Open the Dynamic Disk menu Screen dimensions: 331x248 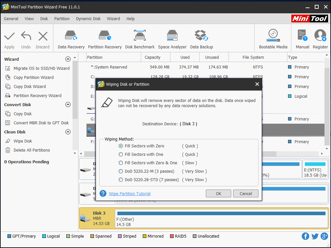88,19
